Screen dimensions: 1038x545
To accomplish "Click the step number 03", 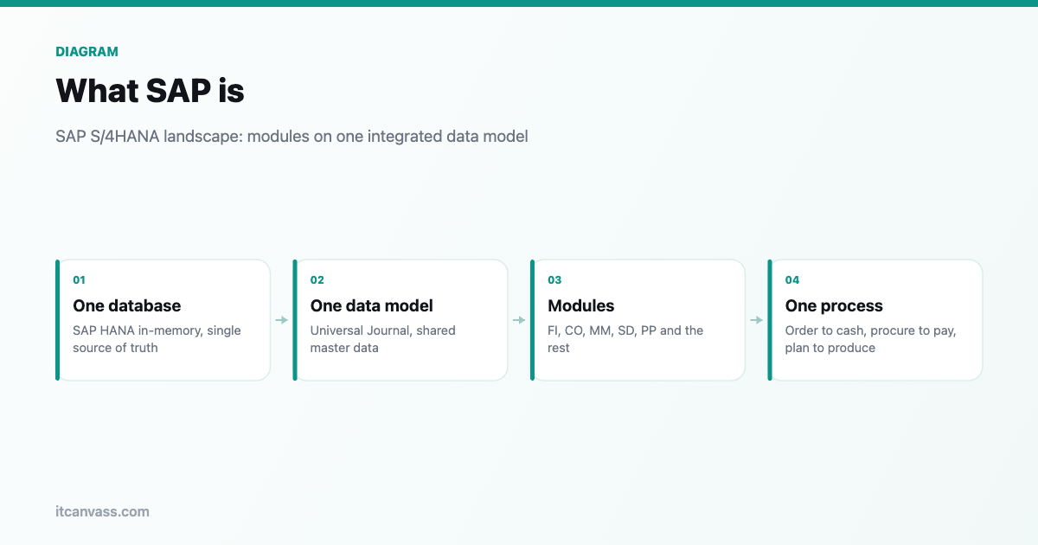I will 554,280.
